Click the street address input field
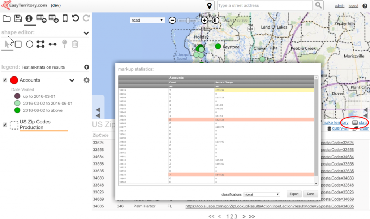Screen dimensions: 370x219 [264, 5]
